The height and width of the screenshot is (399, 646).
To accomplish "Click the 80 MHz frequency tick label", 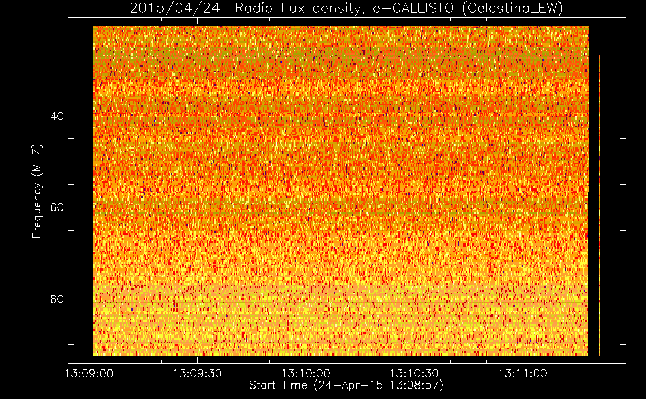I will (x=57, y=299).
